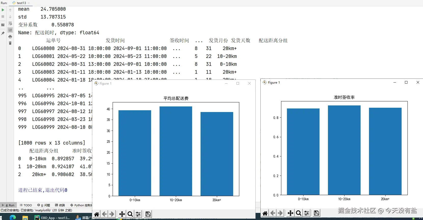Toggle the Pan tool in 准时签收率 figure
The image size is (423, 220).
[290, 213]
